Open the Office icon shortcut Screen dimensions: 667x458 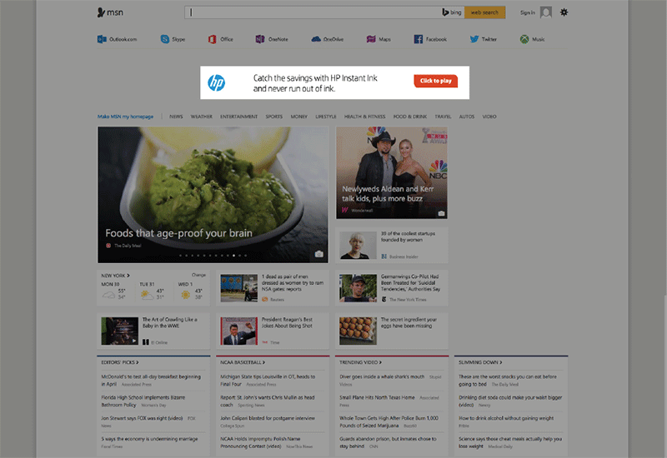click(x=213, y=39)
